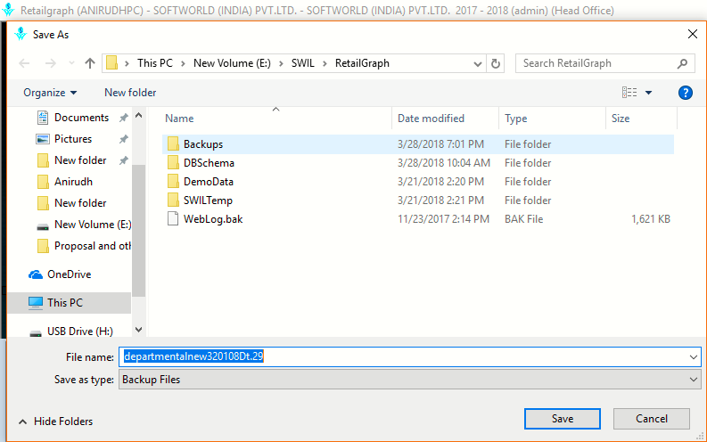Sort by Date modified column
707x442 pixels.
[431, 119]
